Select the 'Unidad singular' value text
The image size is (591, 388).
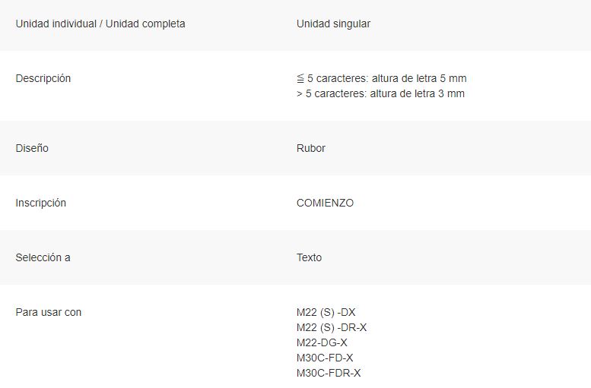(x=333, y=24)
